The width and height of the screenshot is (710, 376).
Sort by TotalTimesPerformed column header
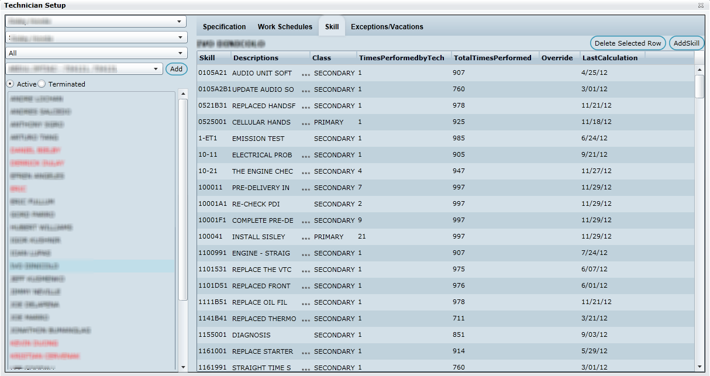click(492, 58)
